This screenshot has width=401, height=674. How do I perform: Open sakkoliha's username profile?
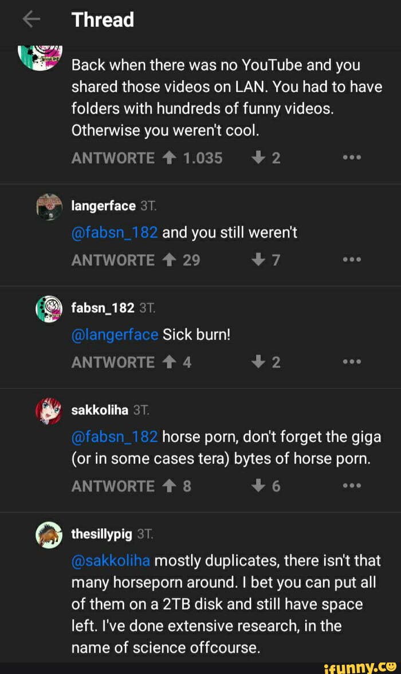click(99, 410)
